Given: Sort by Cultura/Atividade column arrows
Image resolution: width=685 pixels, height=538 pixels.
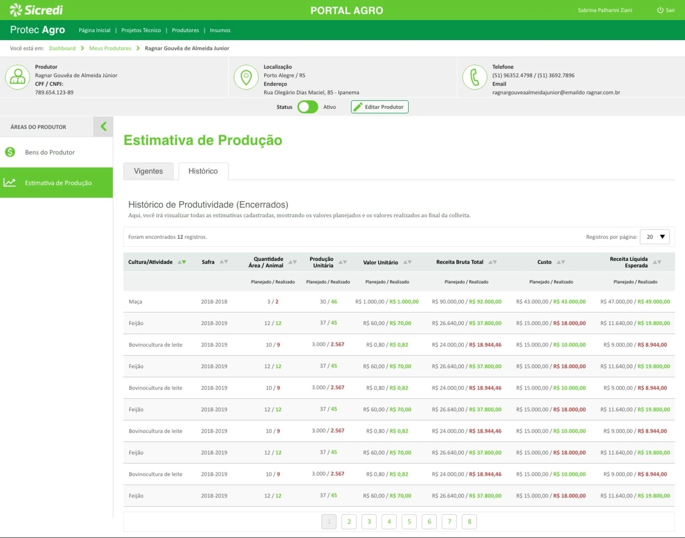Looking at the screenshot, I should coord(182,262).
